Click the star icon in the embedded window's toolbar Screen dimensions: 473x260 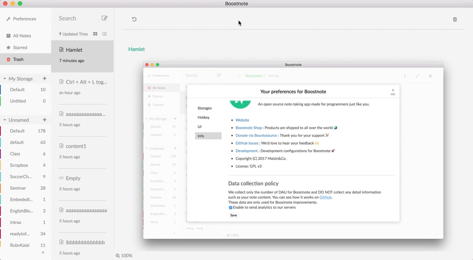[x=238, y=76]
